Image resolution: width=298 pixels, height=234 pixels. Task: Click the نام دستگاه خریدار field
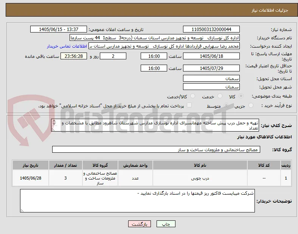pyautogui.click(x=155, y=37)
